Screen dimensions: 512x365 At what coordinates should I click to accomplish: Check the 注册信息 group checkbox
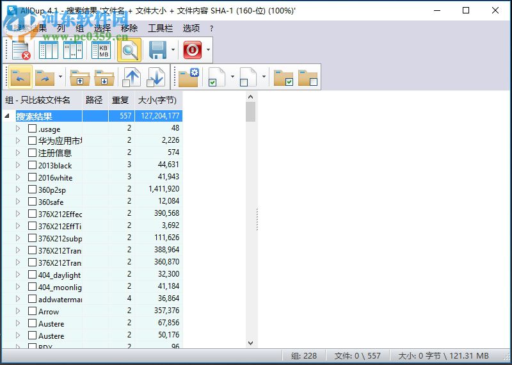point(32,153)
